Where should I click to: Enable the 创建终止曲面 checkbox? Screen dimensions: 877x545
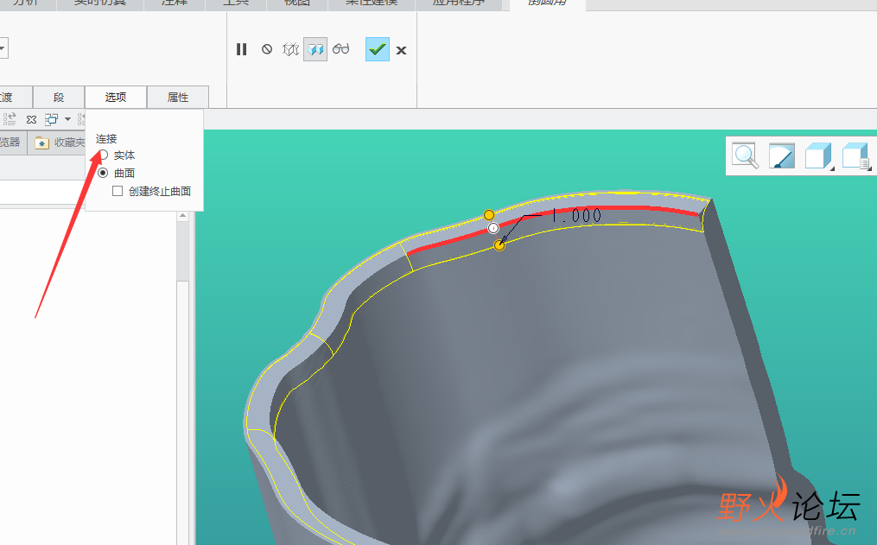point(118,191)
